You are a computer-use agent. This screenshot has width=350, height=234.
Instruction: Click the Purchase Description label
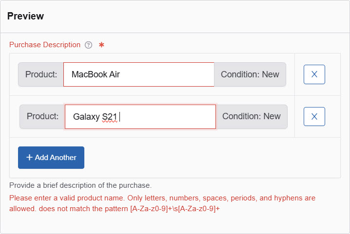coord(45,45)
